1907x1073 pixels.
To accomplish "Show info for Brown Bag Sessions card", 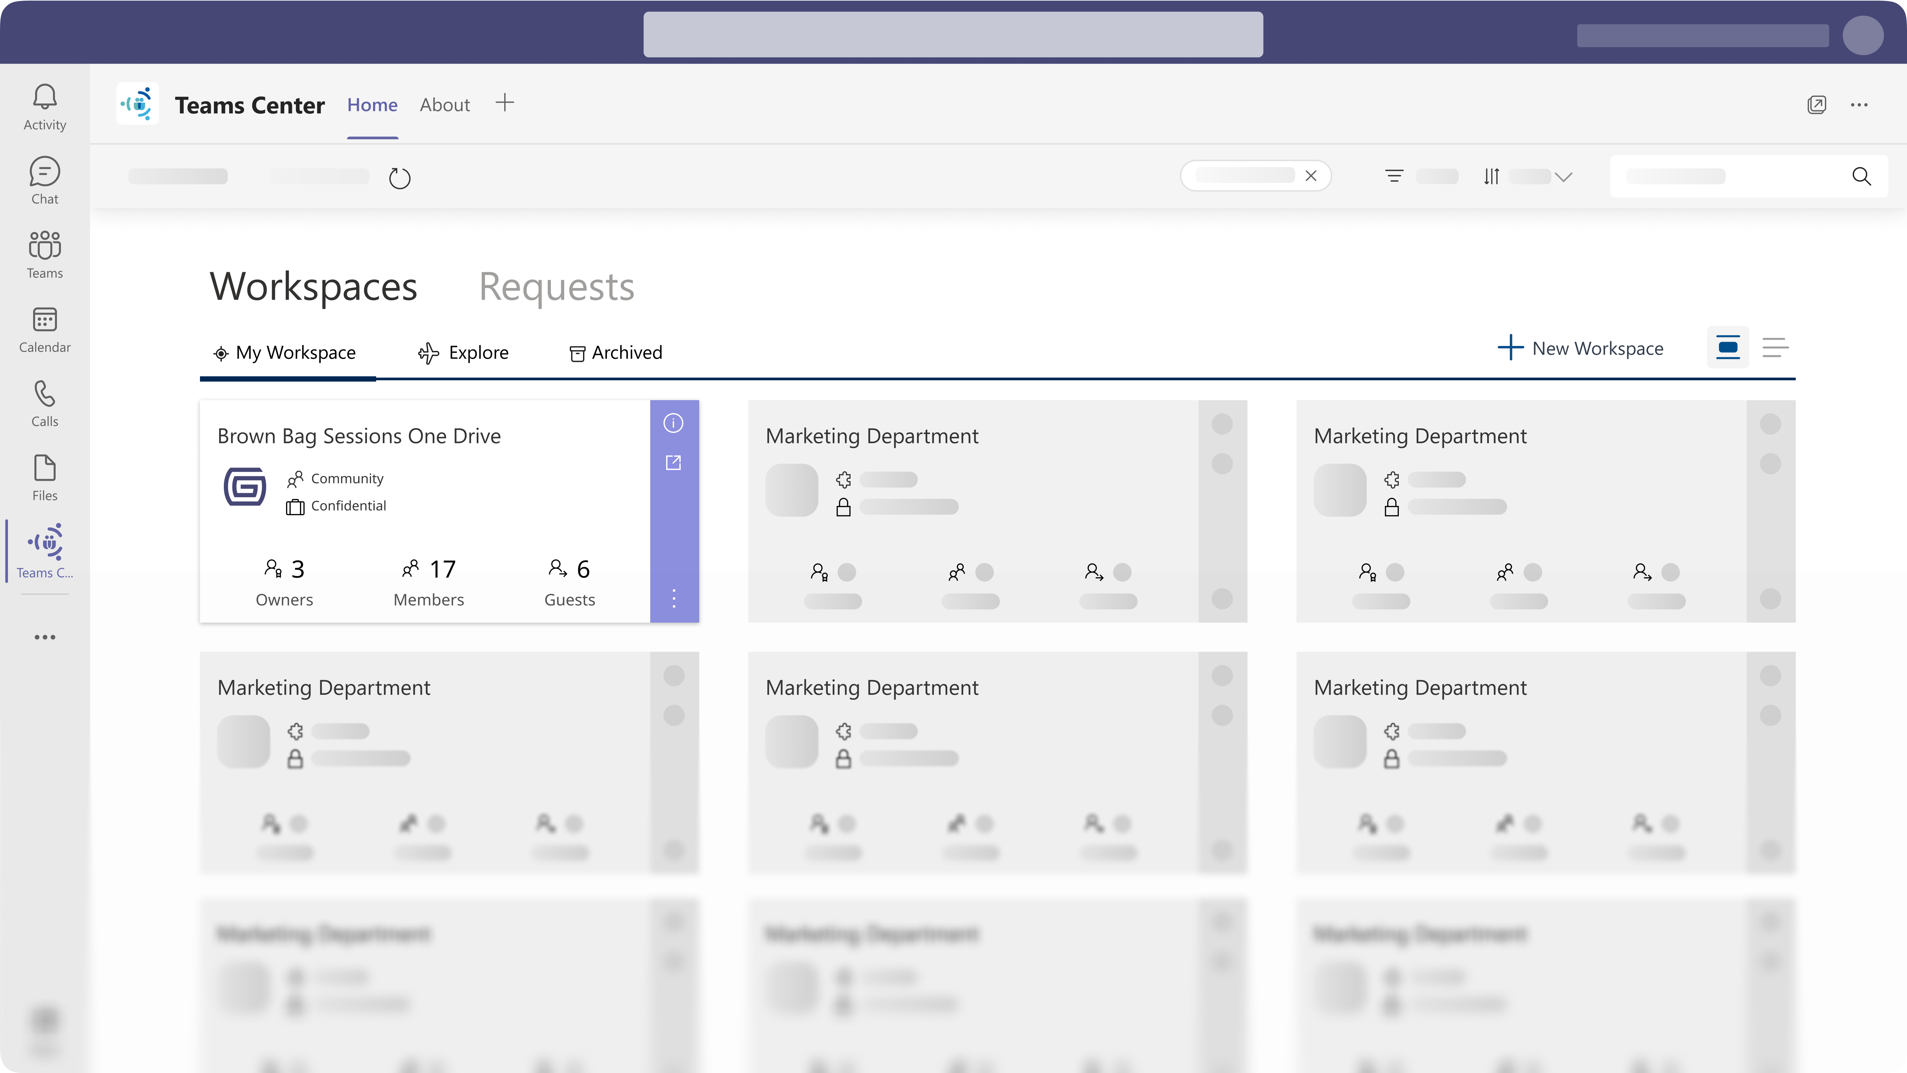I will [x=673, y=423].
